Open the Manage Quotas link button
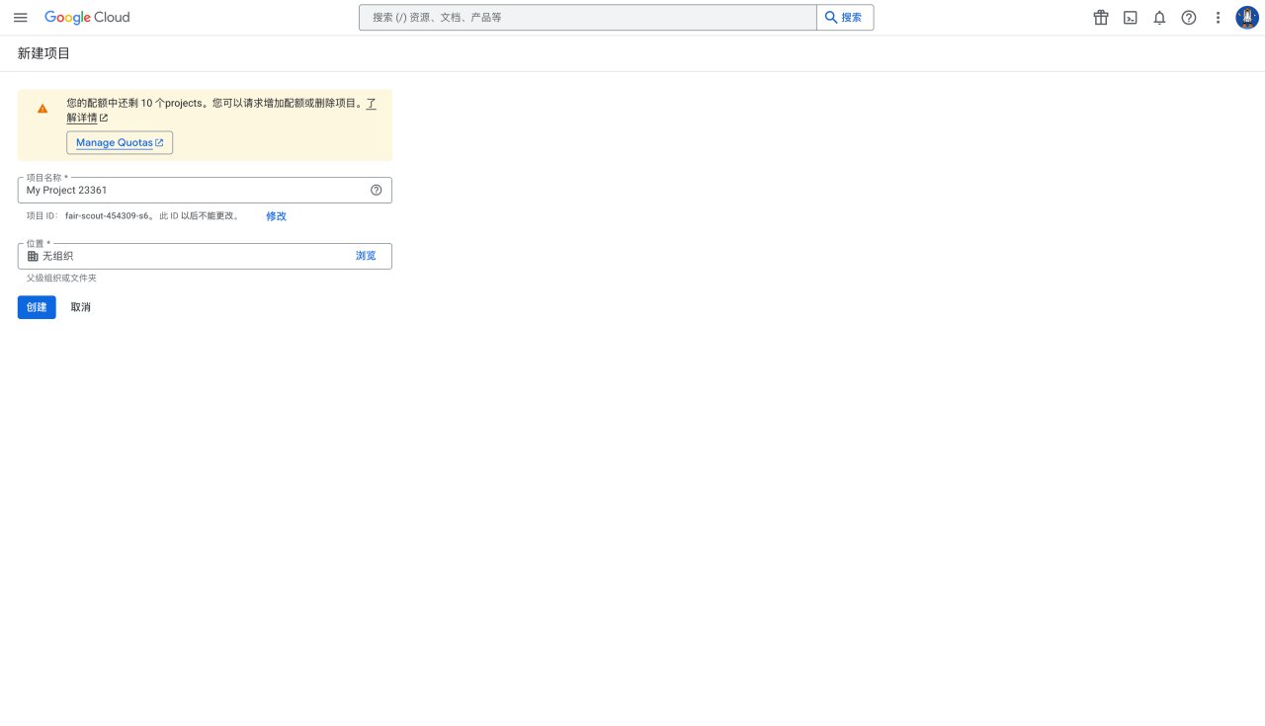The image size is (1265, 726). tap(120, 143)
